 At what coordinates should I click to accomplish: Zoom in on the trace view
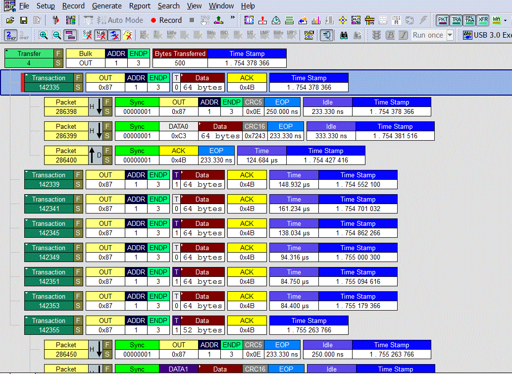pyautogui.click(x=43, y=35)
